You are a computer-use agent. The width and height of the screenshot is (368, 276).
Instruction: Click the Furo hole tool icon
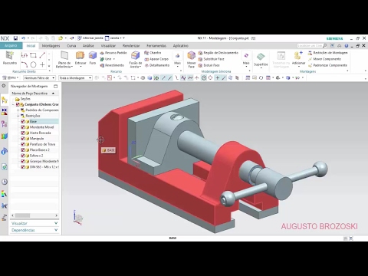93,58
